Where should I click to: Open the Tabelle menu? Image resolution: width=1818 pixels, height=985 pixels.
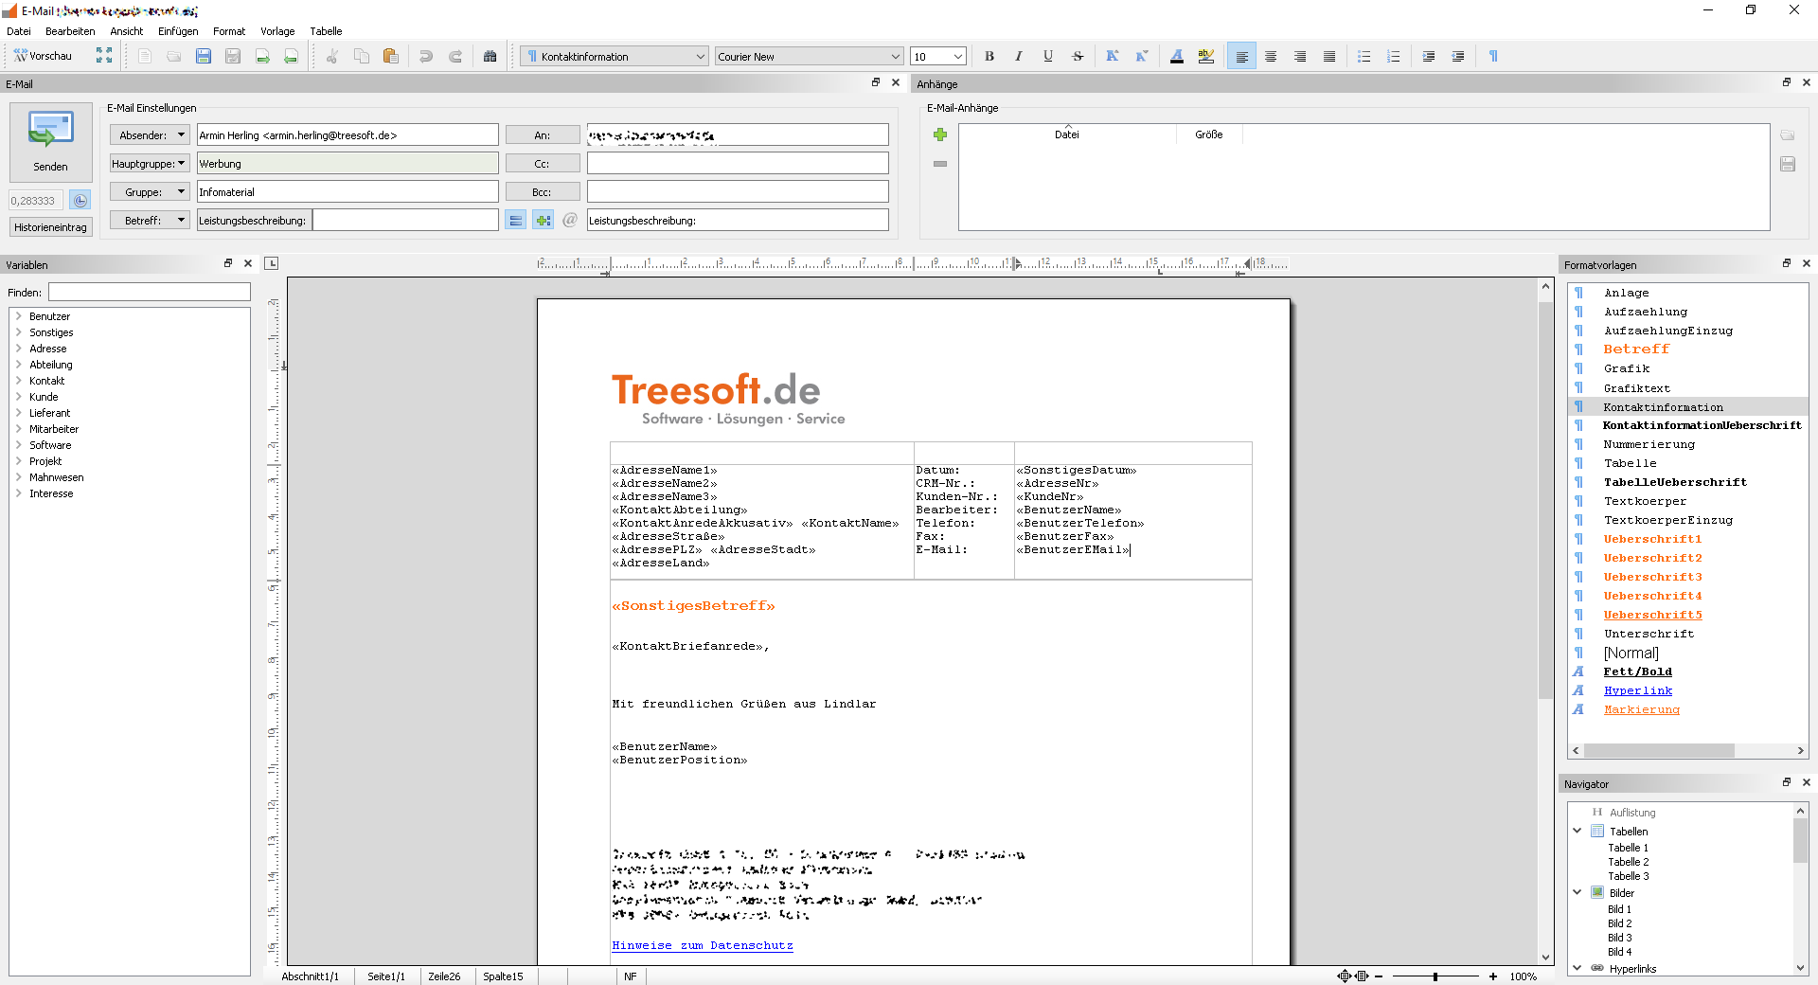(326, 31)
